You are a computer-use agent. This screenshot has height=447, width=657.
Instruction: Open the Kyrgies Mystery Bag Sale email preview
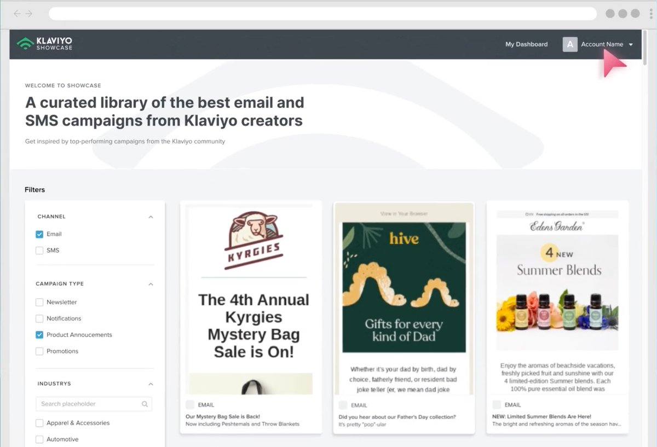251,299
